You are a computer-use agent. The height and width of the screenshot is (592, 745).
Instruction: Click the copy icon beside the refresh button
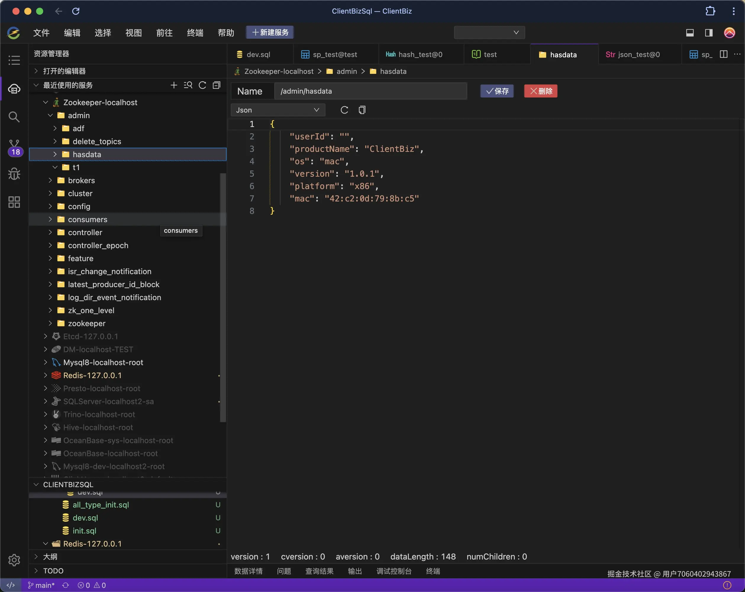(x=362, y=110)
